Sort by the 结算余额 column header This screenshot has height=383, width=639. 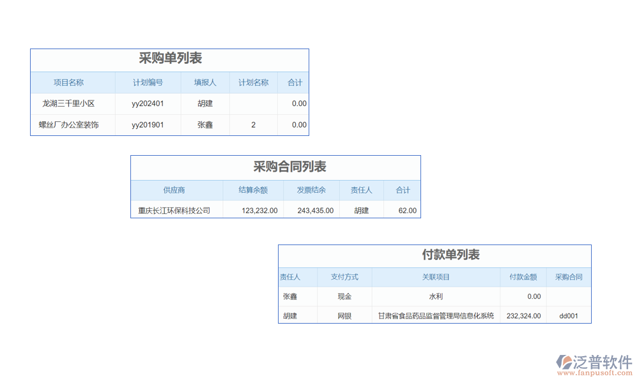click(x=253, y=190)
